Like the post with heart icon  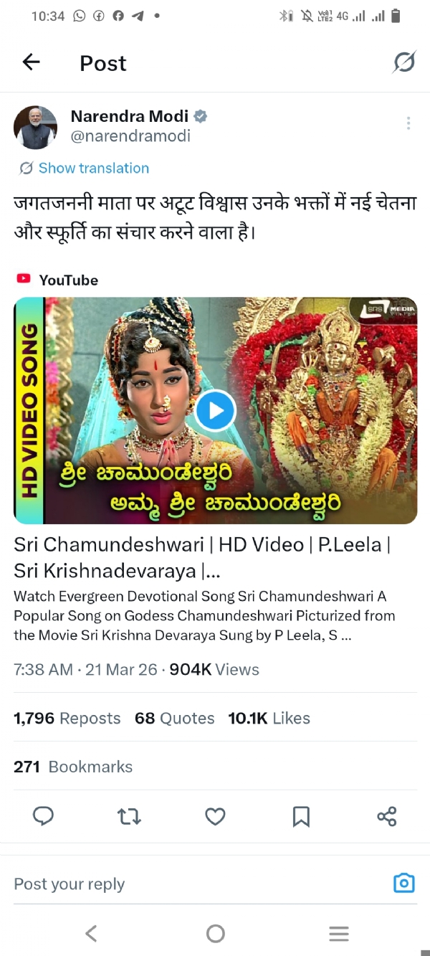point(215,816)
